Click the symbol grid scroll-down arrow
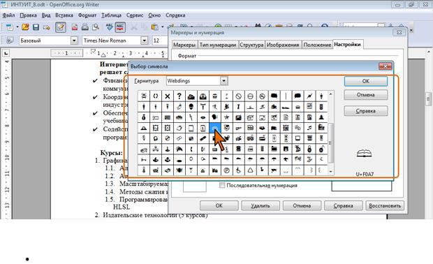Screen dimensions: 433x264 (x=330, y=172)
